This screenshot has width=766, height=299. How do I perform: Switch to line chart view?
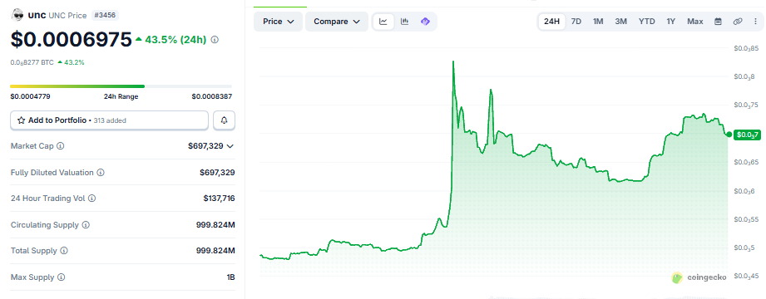383,22
